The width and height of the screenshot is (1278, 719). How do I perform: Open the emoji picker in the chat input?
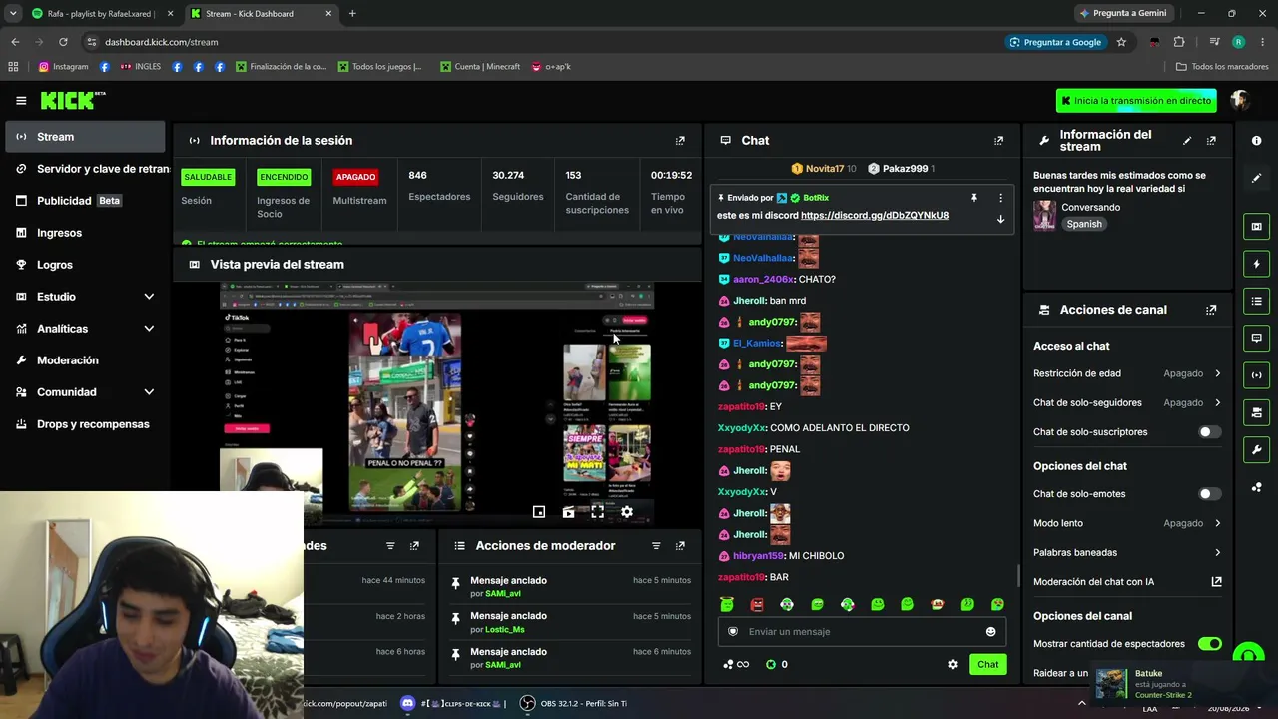[990, 631]
